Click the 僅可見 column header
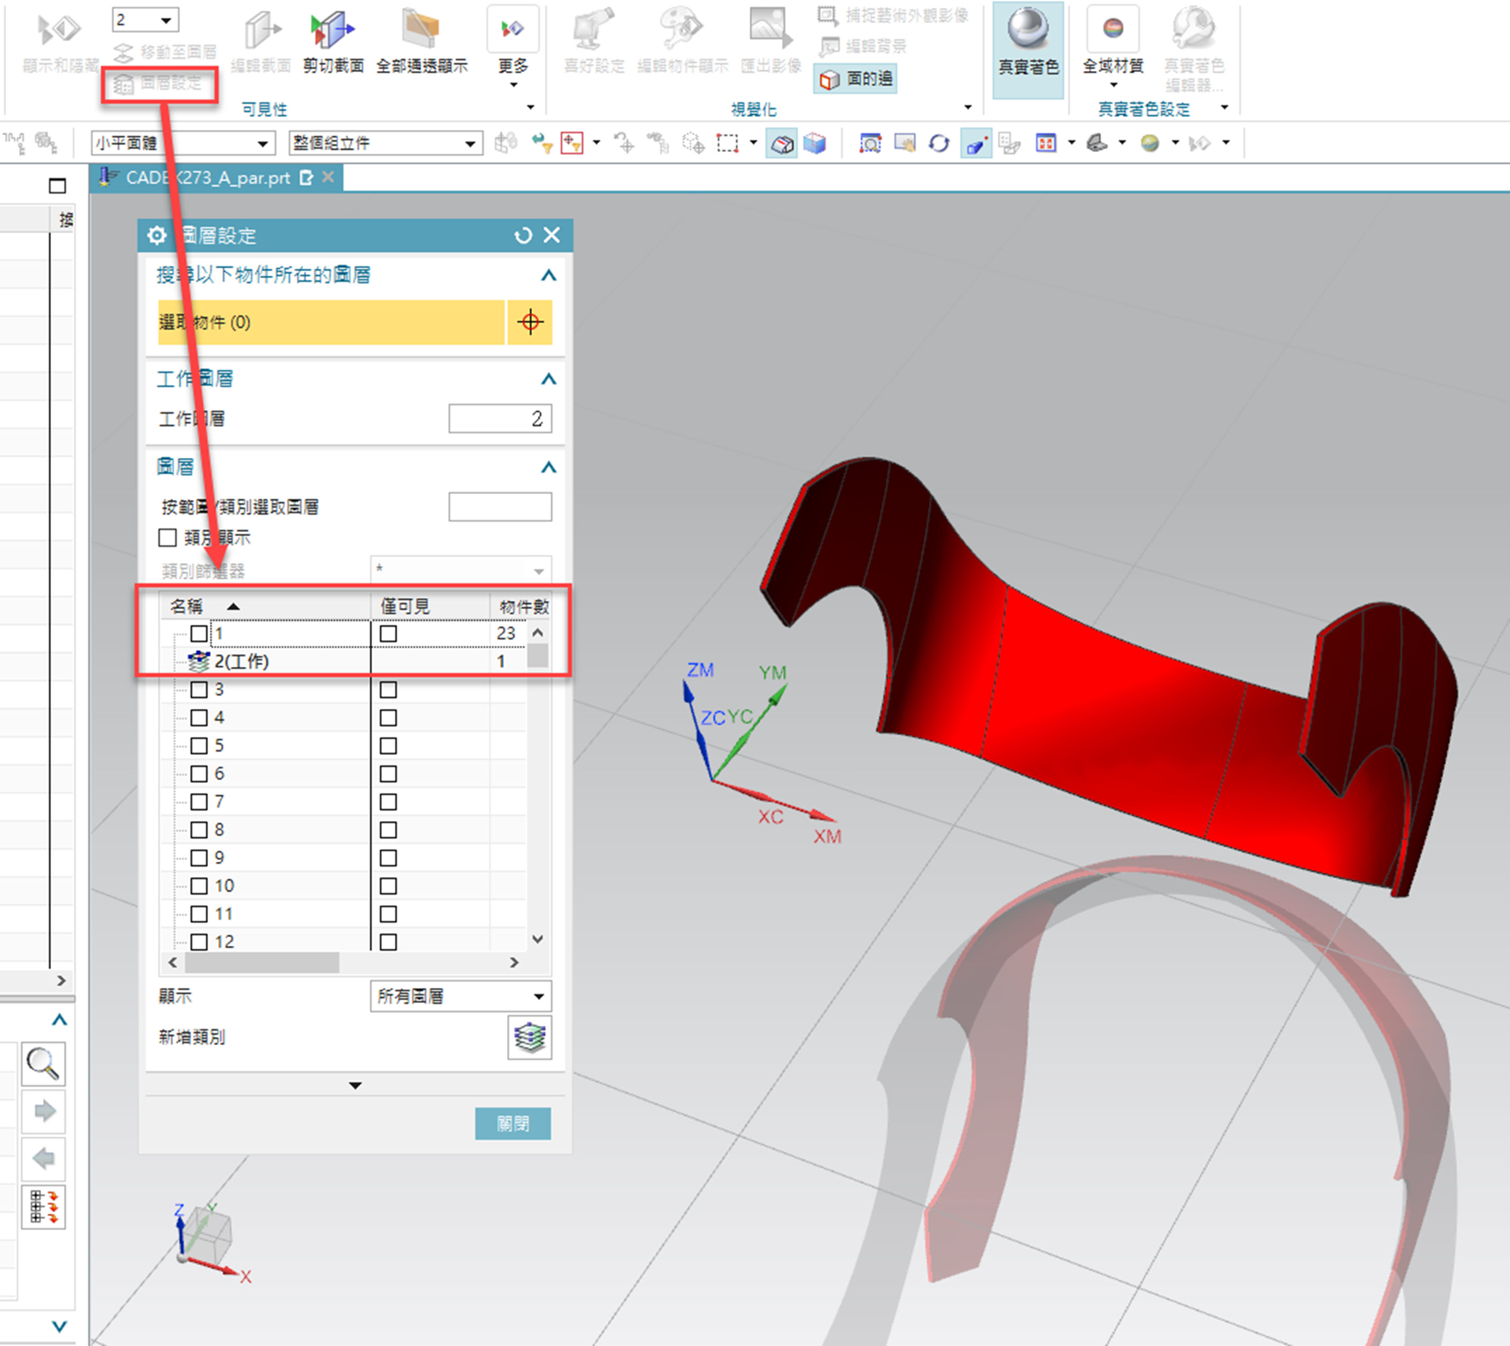Viewport: 1510px width, 1346px height. tap(430, 607)
